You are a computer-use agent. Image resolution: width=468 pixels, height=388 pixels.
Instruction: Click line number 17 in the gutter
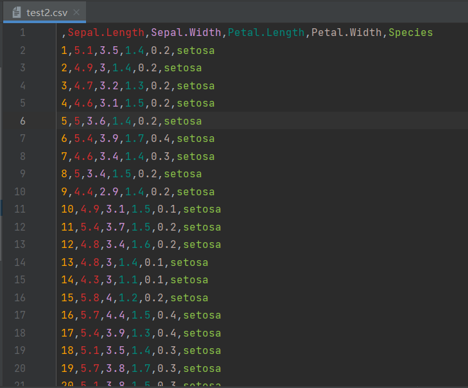19,315
